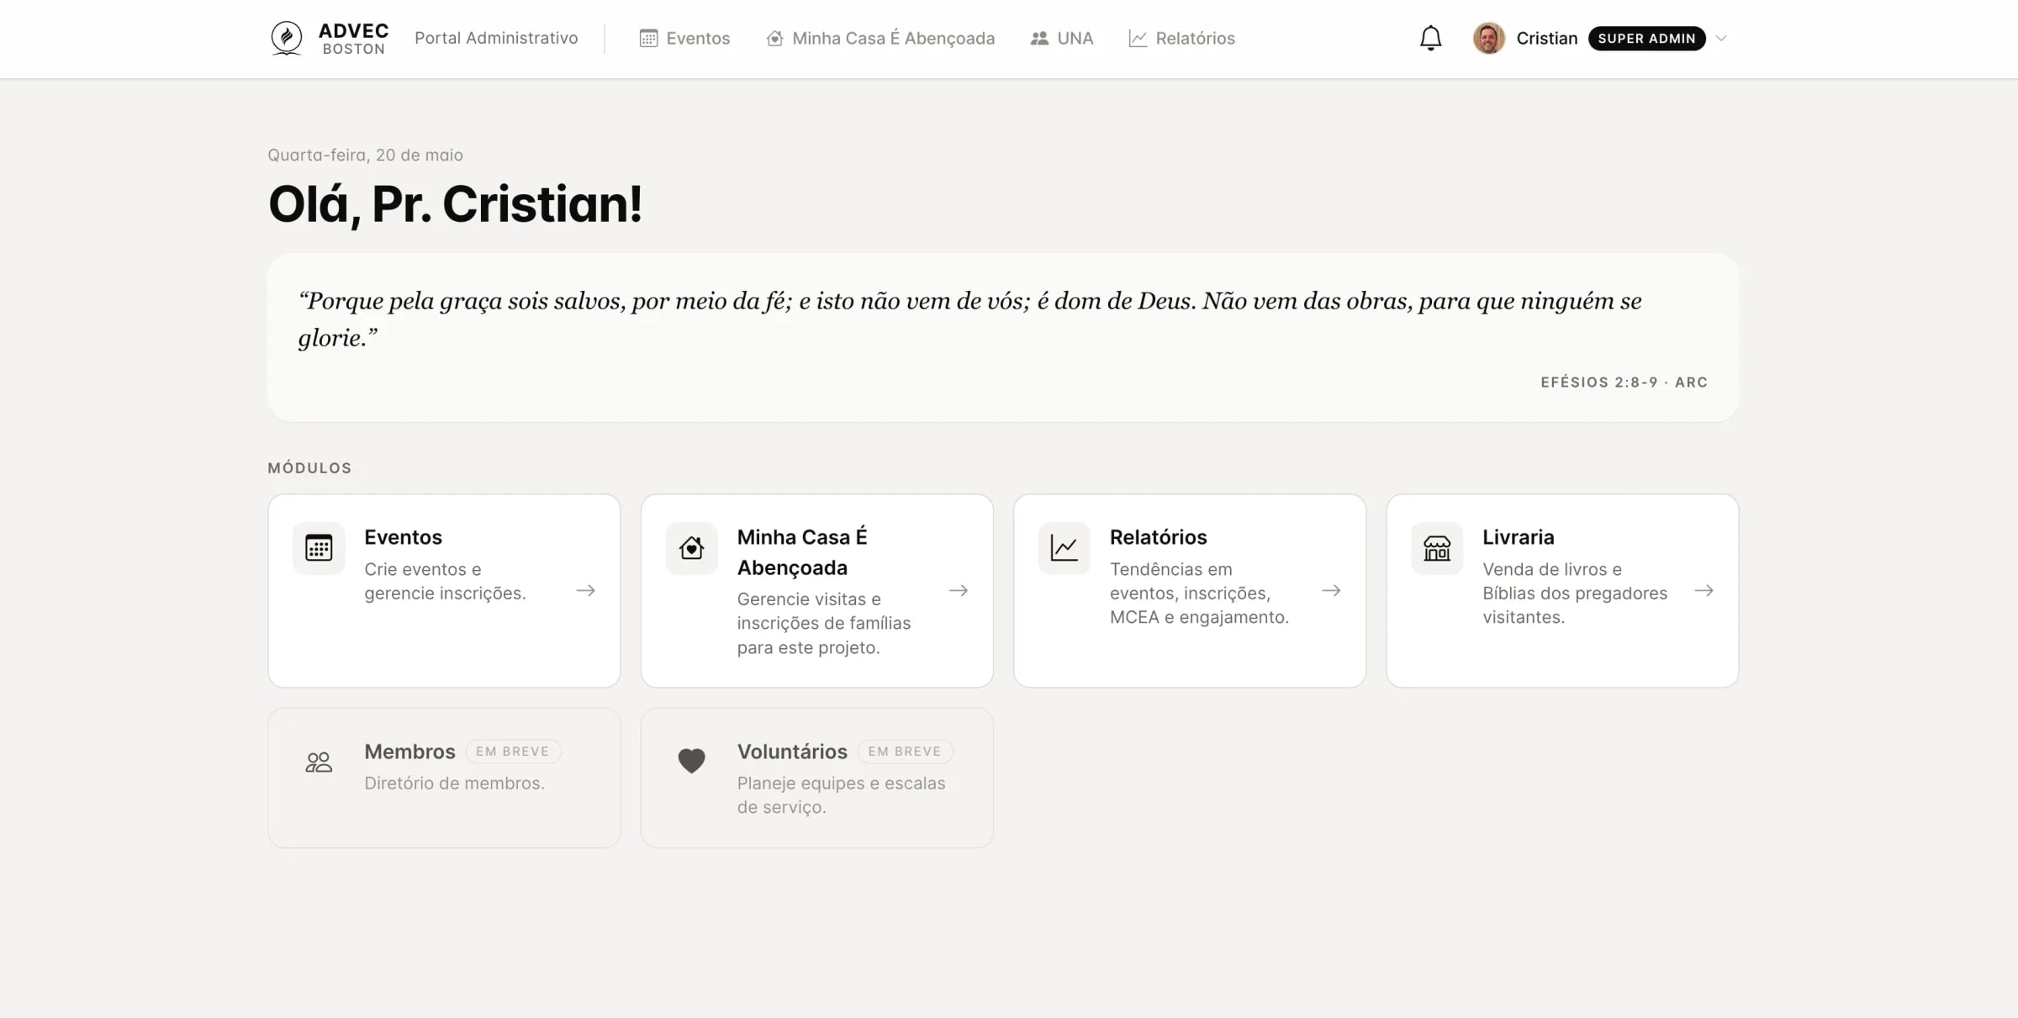This screenshot has width=2018, height=1018.
Task: Click the chart icon beside Relatórios nav
Action: 1138,38
